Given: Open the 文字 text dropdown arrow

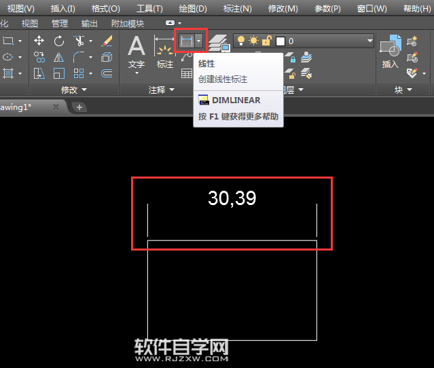Looking at the screenshot, I should pos(137,73).
